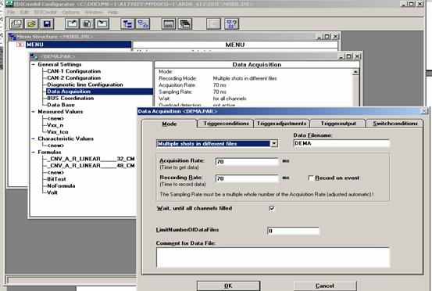Select the BitTest formula
The image size is (432, 291).
click(x=56, y=179)
